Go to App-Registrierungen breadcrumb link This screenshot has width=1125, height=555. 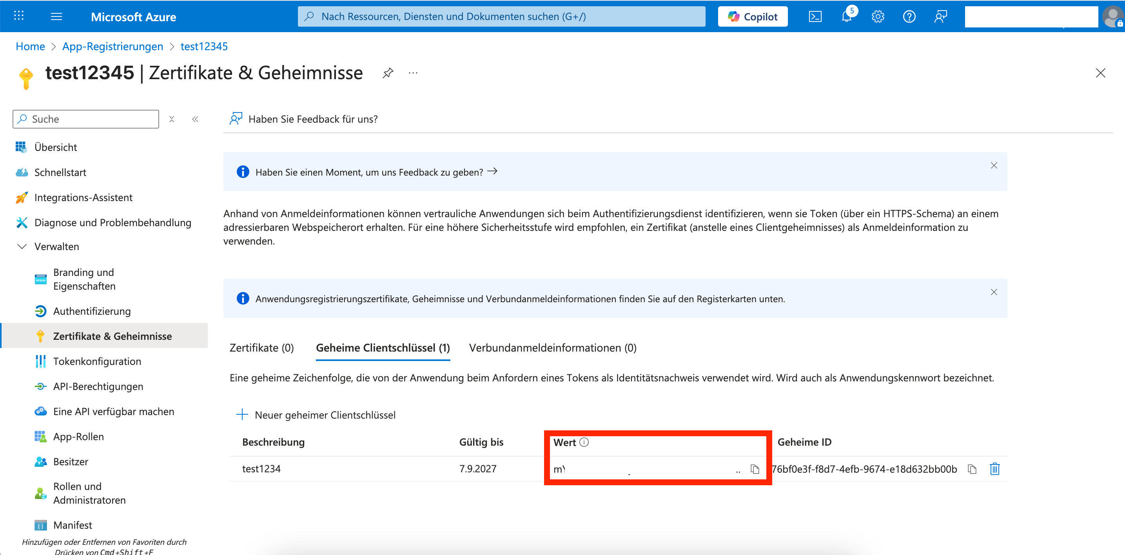[112, 46]
